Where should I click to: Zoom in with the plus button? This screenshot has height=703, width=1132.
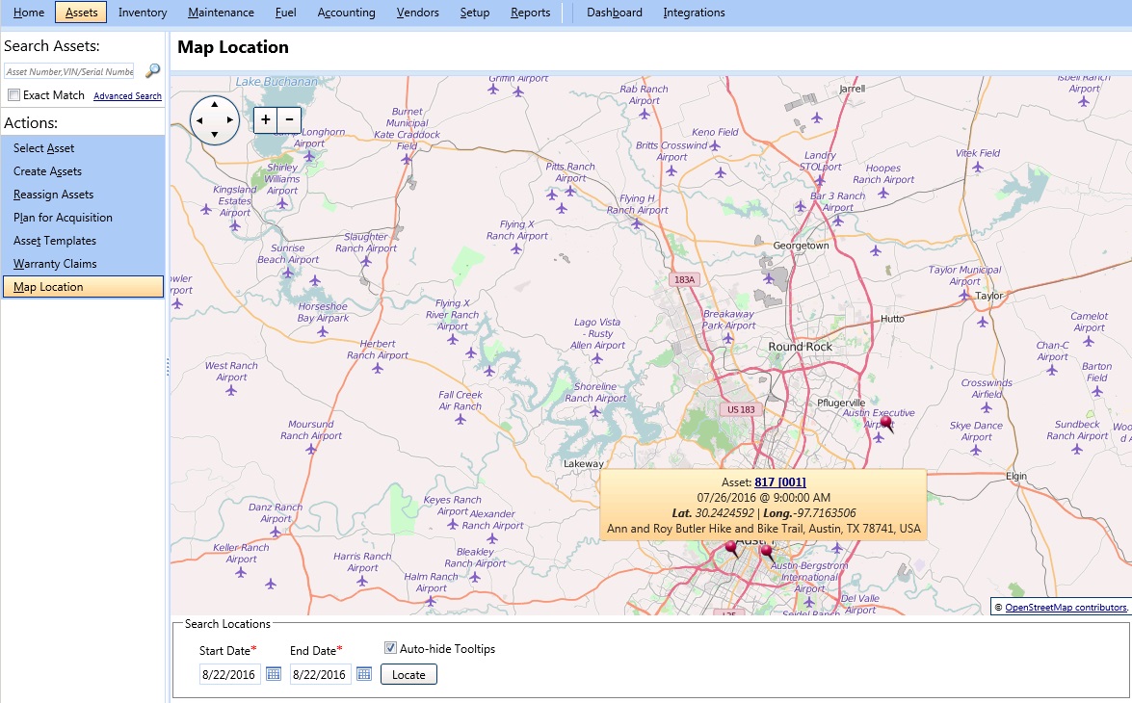(266, 119)
